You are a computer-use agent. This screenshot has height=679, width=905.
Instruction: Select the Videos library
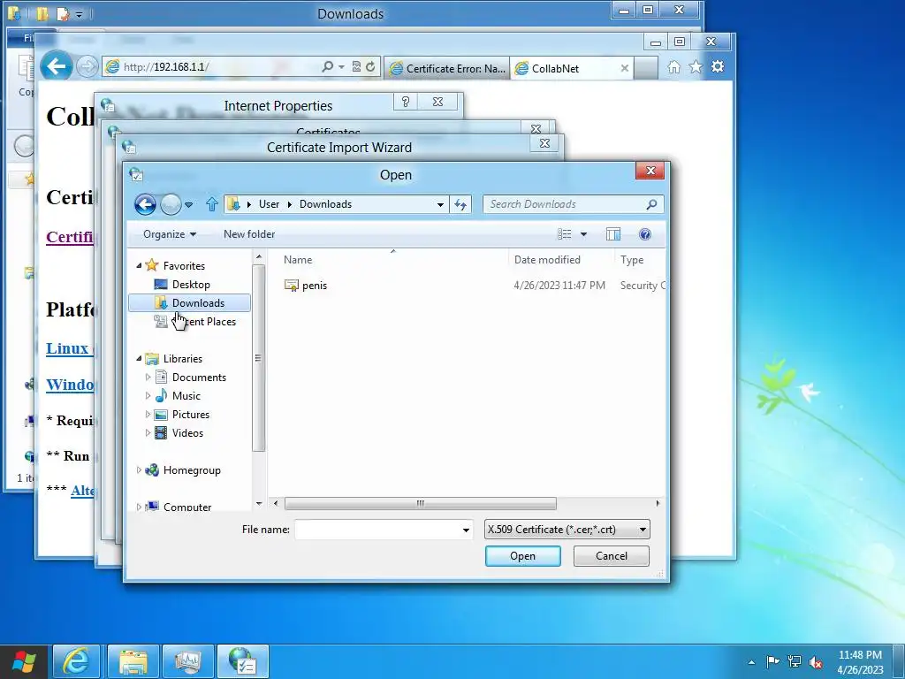(187, 433)
